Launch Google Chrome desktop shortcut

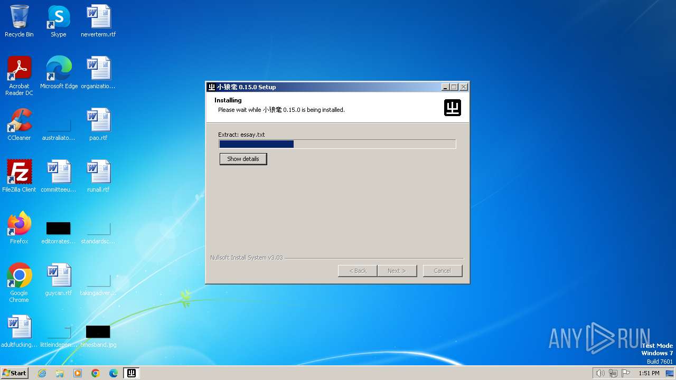pyautogui.click(x=19, y=283)
